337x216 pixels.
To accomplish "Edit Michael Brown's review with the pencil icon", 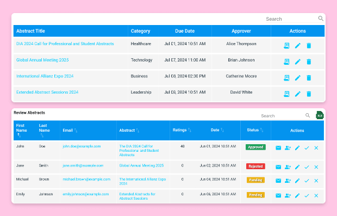I will tap(297, 181).
